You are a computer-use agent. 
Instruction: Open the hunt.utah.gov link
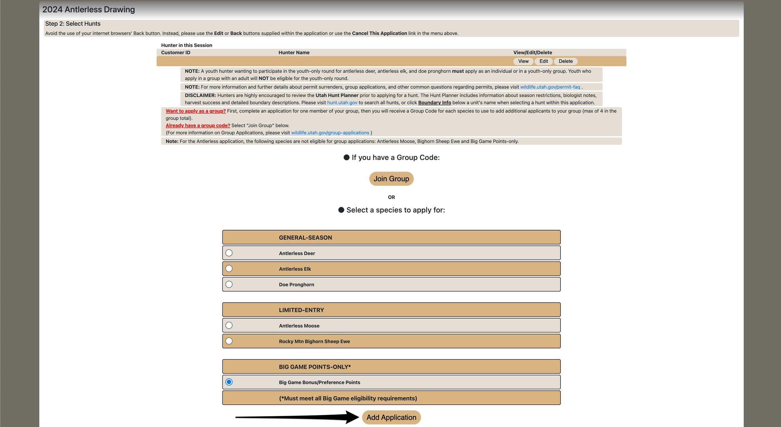coord(342,103)
